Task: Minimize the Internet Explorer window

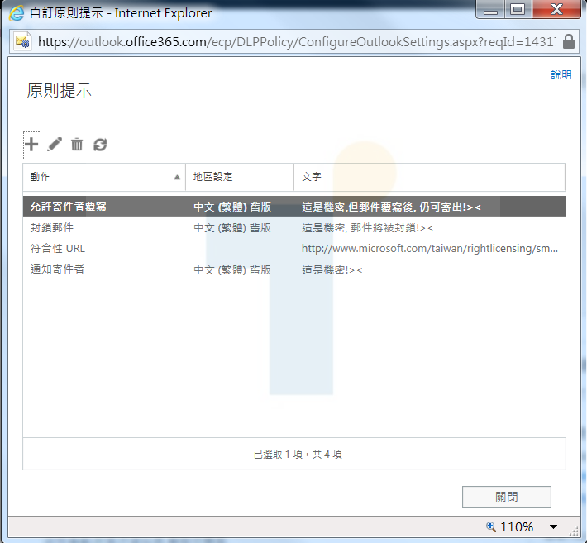Action: pyautogui.click(x=490, y=10)
